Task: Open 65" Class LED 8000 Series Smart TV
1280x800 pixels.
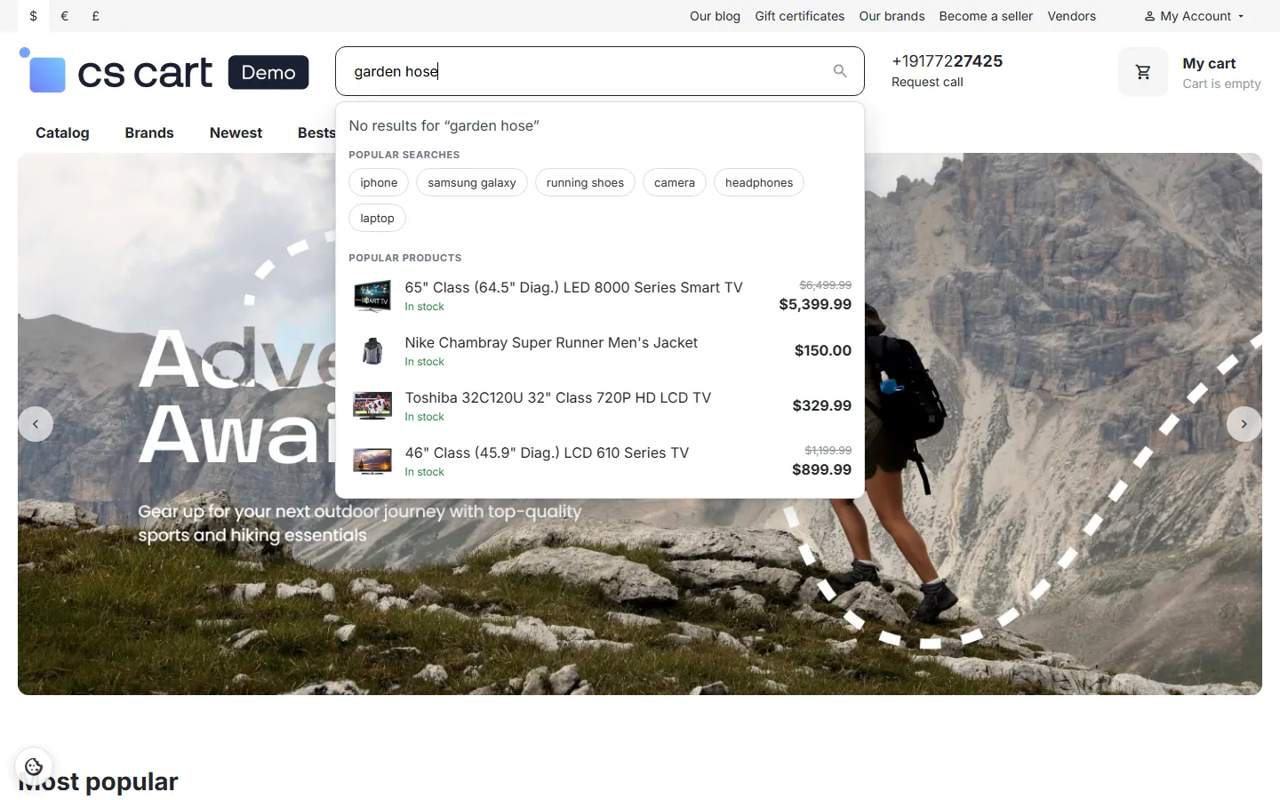Action: pos(573,287)
